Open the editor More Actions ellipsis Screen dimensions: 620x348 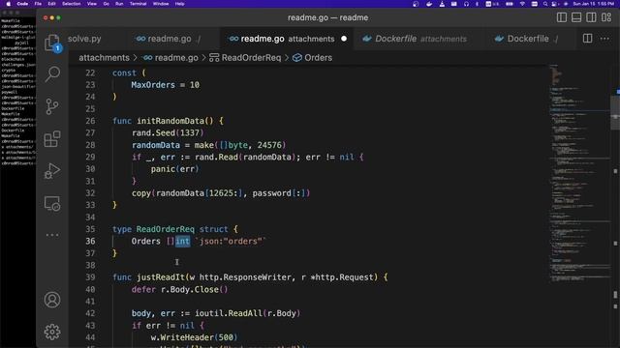click(604, 39)
